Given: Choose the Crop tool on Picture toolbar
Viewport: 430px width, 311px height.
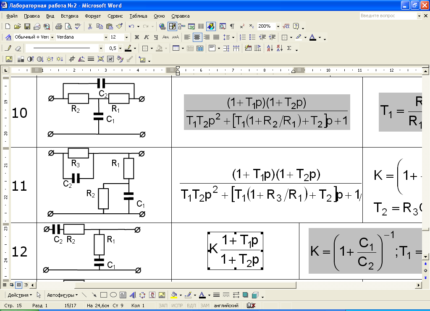Looking at the screenshot, I should 72,59.
